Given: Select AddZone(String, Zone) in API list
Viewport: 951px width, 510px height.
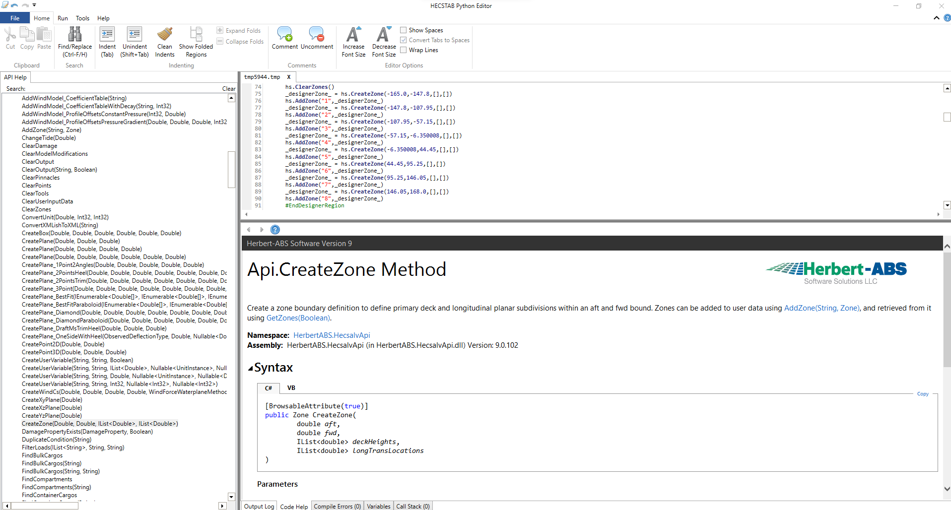Looking at the screenshot, I should click(x=52, y=130).
